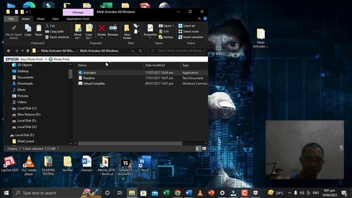
Task: Click Edit in Open group
Action: pos(164,32)
